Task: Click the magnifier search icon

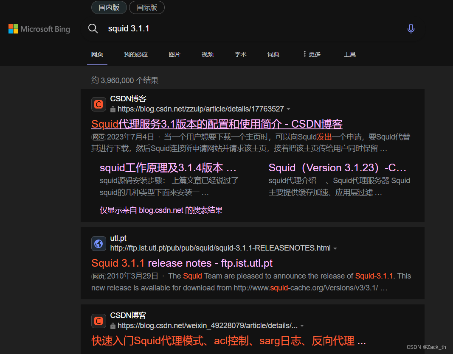Action: tap(93, 28)
